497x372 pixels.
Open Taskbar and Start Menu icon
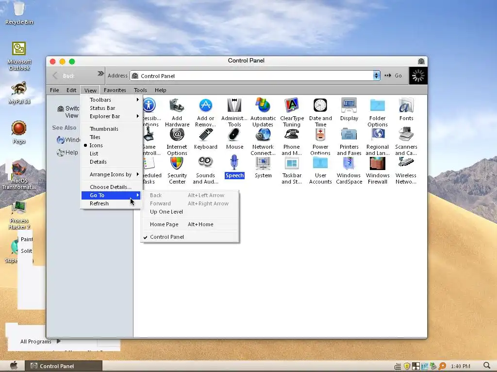point(292,170)
